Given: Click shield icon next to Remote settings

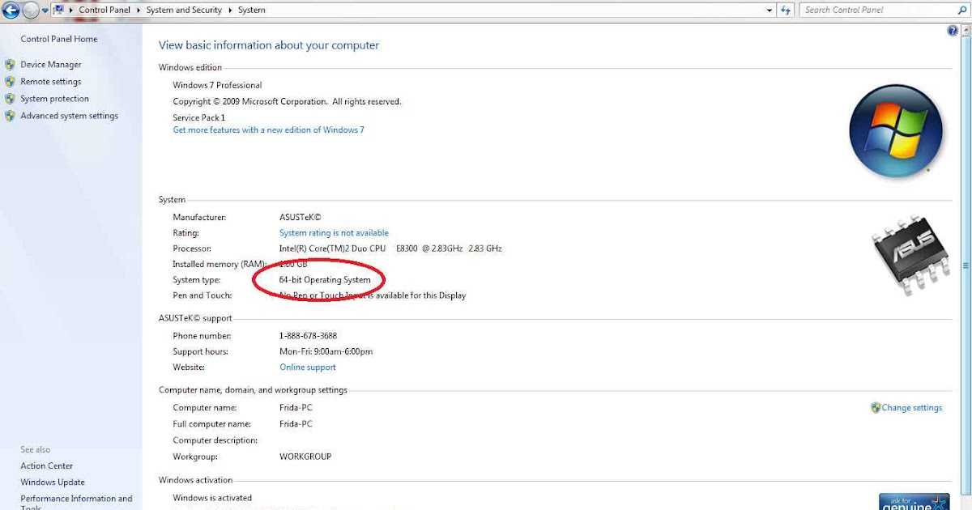Looking at the screenshot, I should [x=10, y=82].
